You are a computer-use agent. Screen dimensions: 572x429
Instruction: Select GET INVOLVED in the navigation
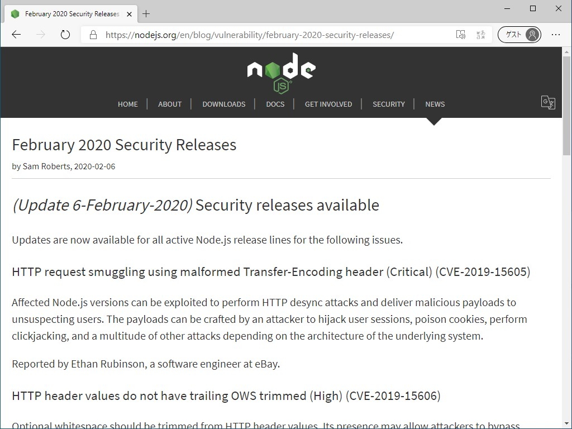click(x=328, y=104)
